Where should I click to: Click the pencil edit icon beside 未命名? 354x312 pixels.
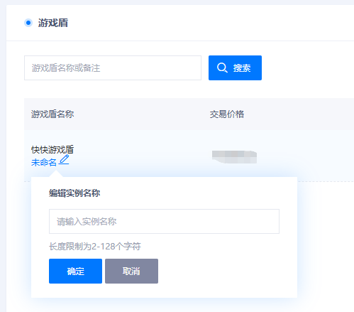tap(64, 159)
